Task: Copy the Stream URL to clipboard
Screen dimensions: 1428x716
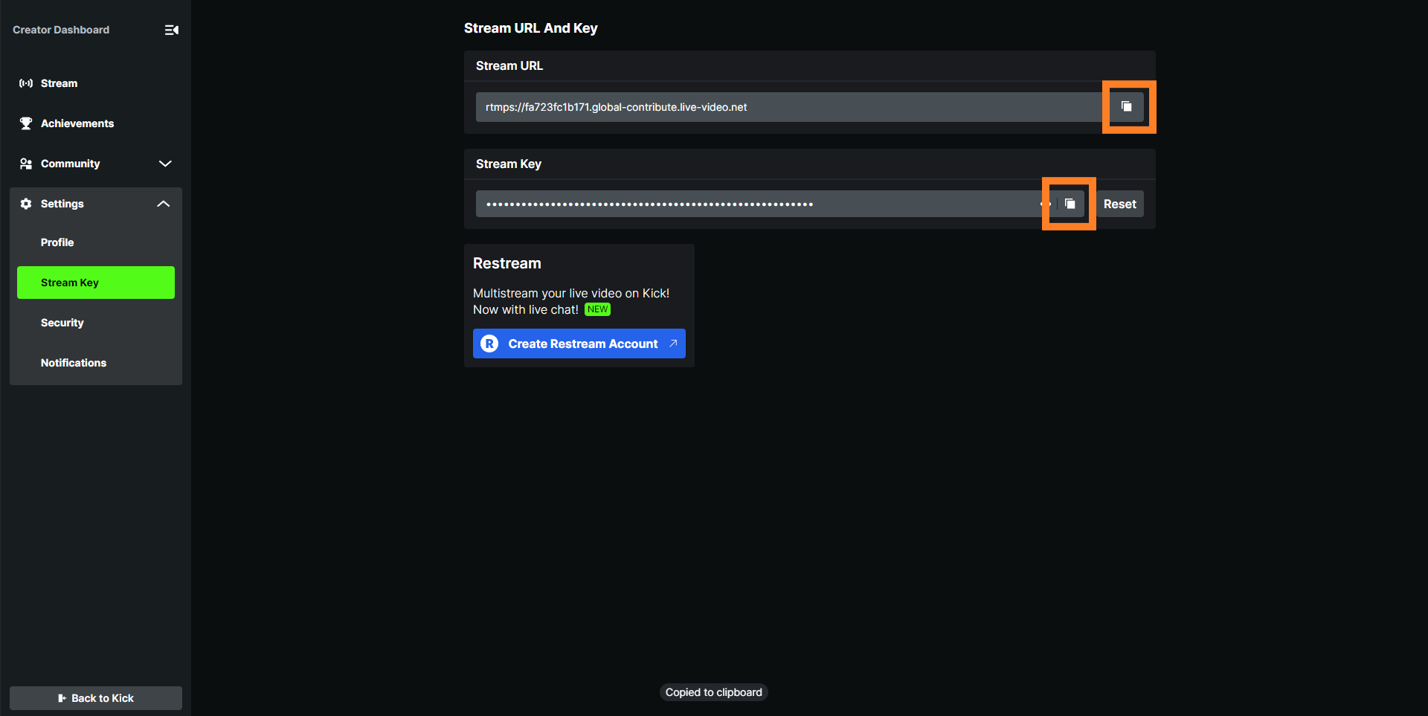Action: [1126, 107]
